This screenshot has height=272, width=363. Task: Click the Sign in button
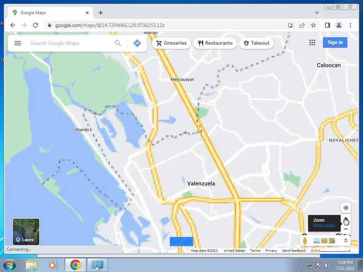tap(335, 42)
